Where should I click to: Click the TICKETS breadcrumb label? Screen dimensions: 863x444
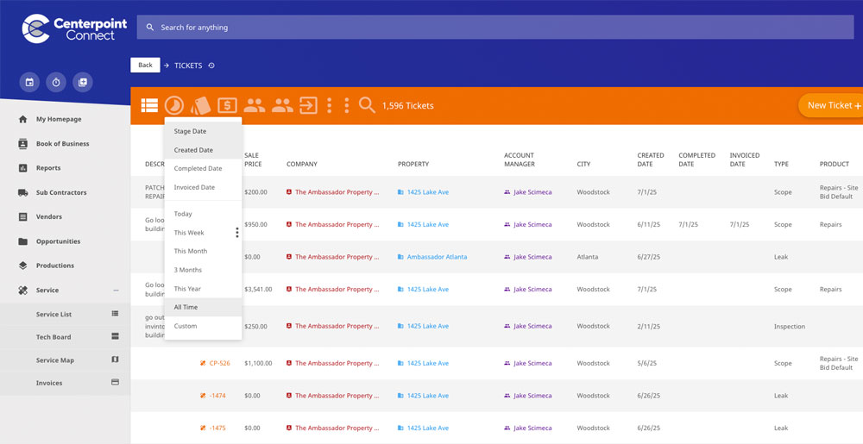point(188,66)
